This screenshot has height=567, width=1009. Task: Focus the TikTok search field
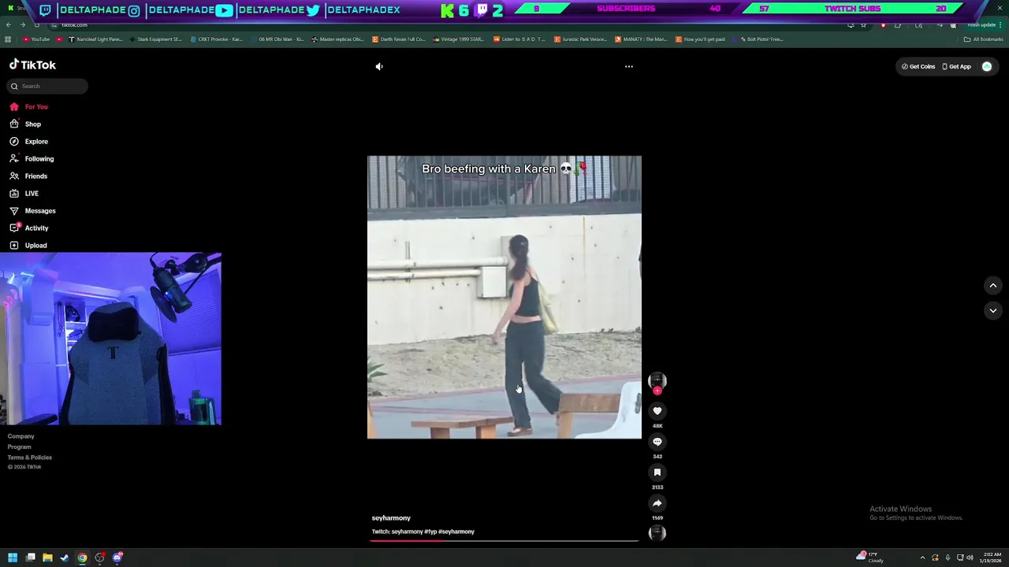(48, 86)
